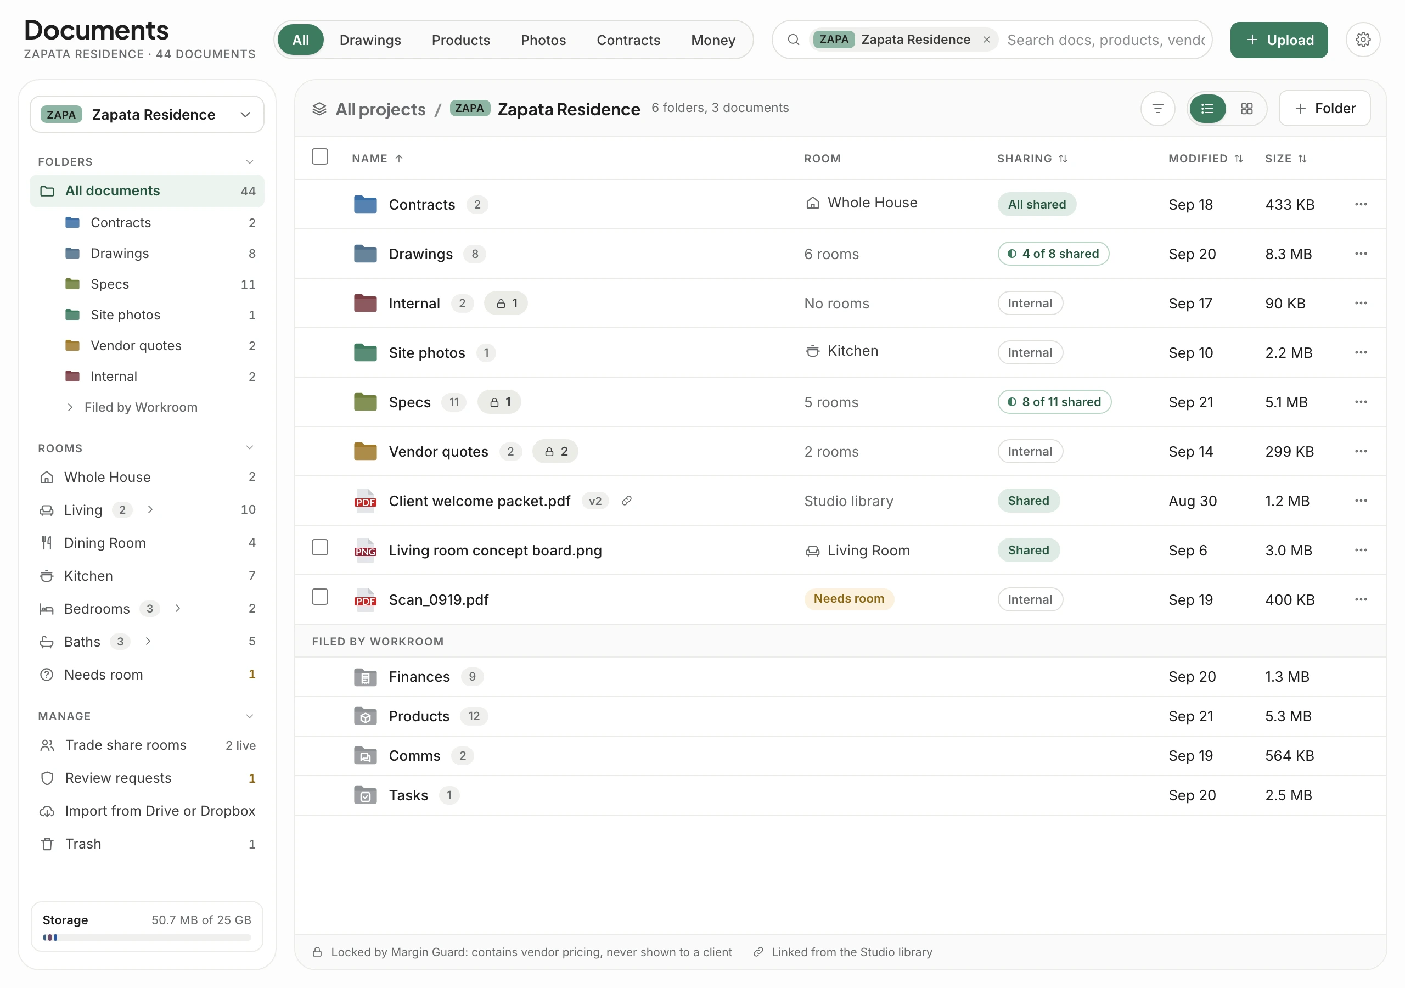The height and width of the screenshot is (988, 1405).
Task: Check the Living room concept board.png checkbox
Action: pos(319,547)
